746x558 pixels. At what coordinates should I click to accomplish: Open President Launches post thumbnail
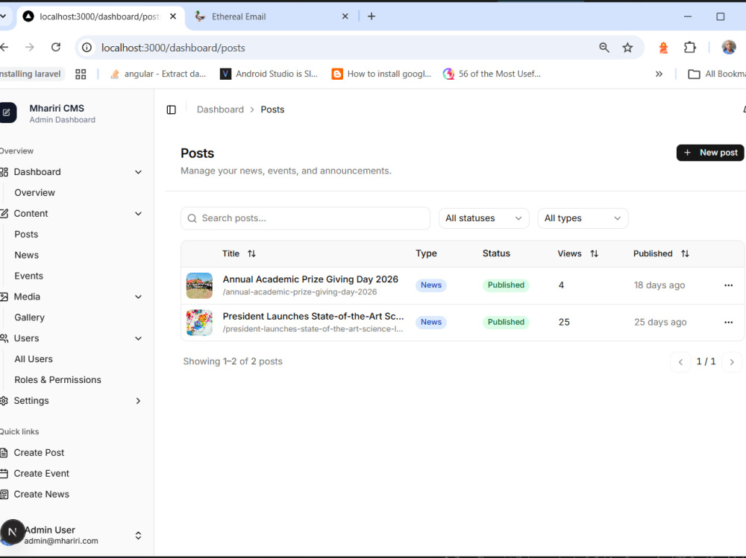pos(199,323)
